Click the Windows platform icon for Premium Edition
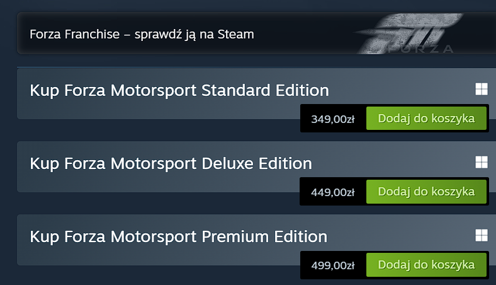496x285 pixels. [x=481, y=236]
